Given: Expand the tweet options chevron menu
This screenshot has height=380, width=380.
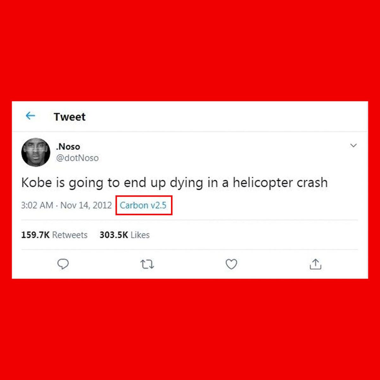Looking at the screenshot, I should click(353, 146).
